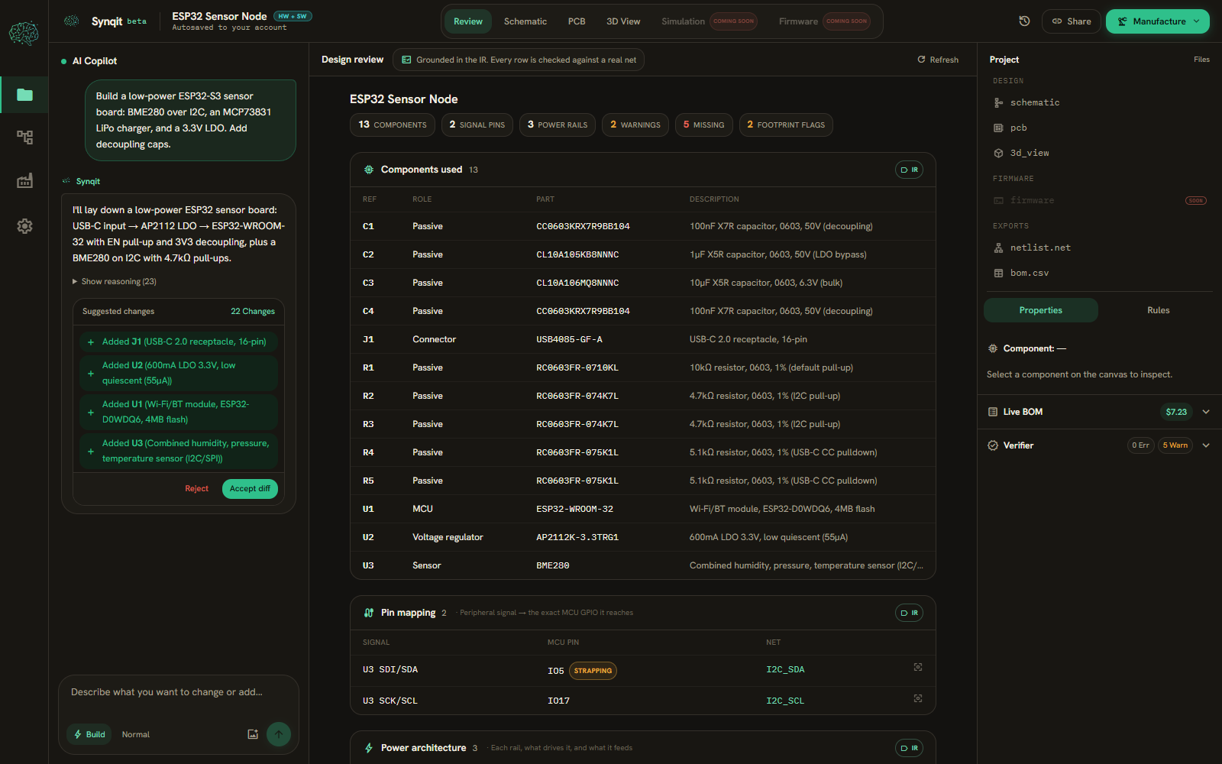The height and width of the screenshot is (764, 1222).
Task: Focus the copilot prompt input field
Action: (179, 692)
